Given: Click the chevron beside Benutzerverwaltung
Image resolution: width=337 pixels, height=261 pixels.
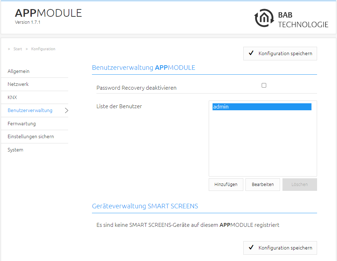Looking at the screenshot, I should (x=66, y=111).
